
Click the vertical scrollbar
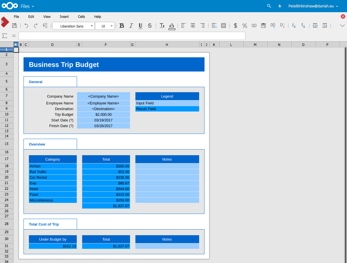(345, 155)
